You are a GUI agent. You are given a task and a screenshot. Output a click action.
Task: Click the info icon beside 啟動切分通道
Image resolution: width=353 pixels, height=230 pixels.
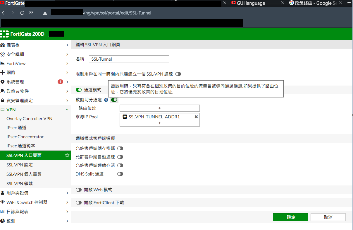pos(106,100)
